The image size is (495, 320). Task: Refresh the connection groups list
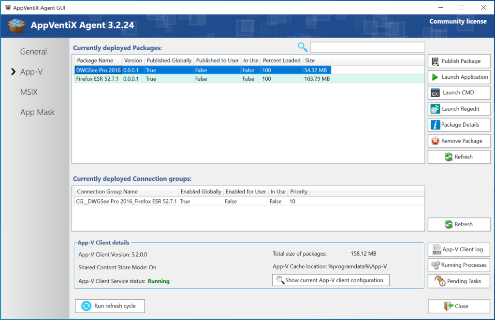(x=458, y=224)
